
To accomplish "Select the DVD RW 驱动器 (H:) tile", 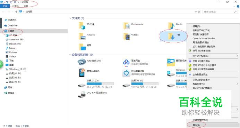I will pyautogui.click(x=93, y=94).
